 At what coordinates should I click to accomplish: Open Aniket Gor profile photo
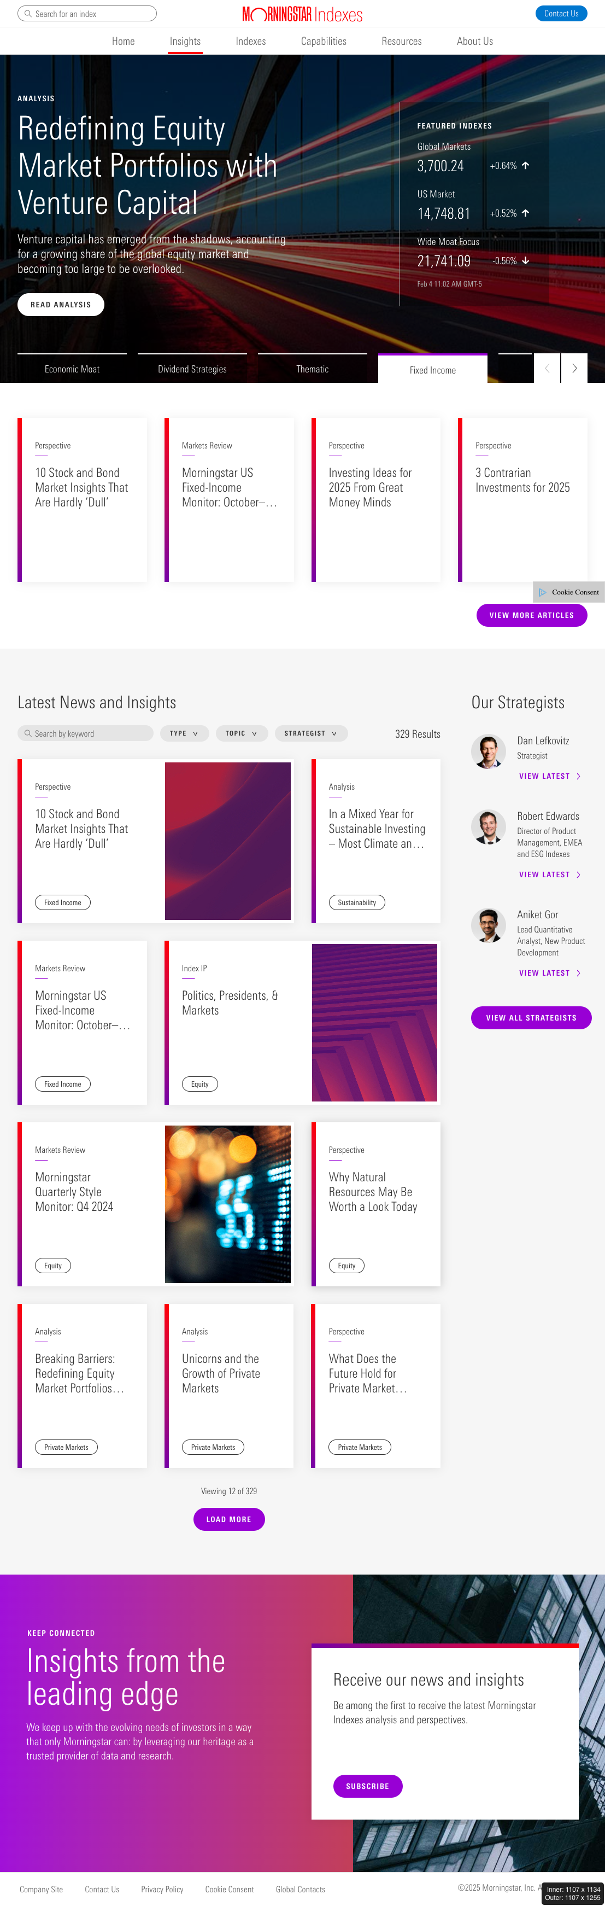(x=488, y=925)
